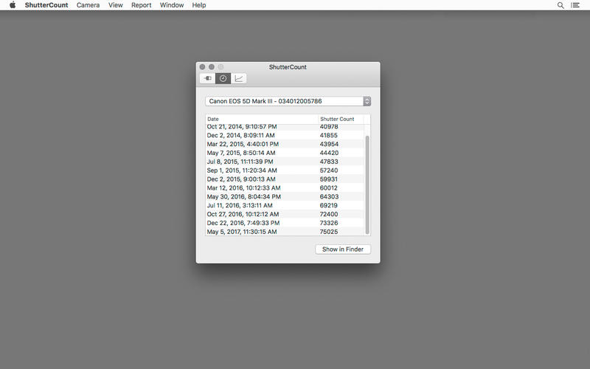Select the Jul 11, 2016 reading row
Image resolution: width=590 pixels, height=369 pixels.
[x=284, y=205]
